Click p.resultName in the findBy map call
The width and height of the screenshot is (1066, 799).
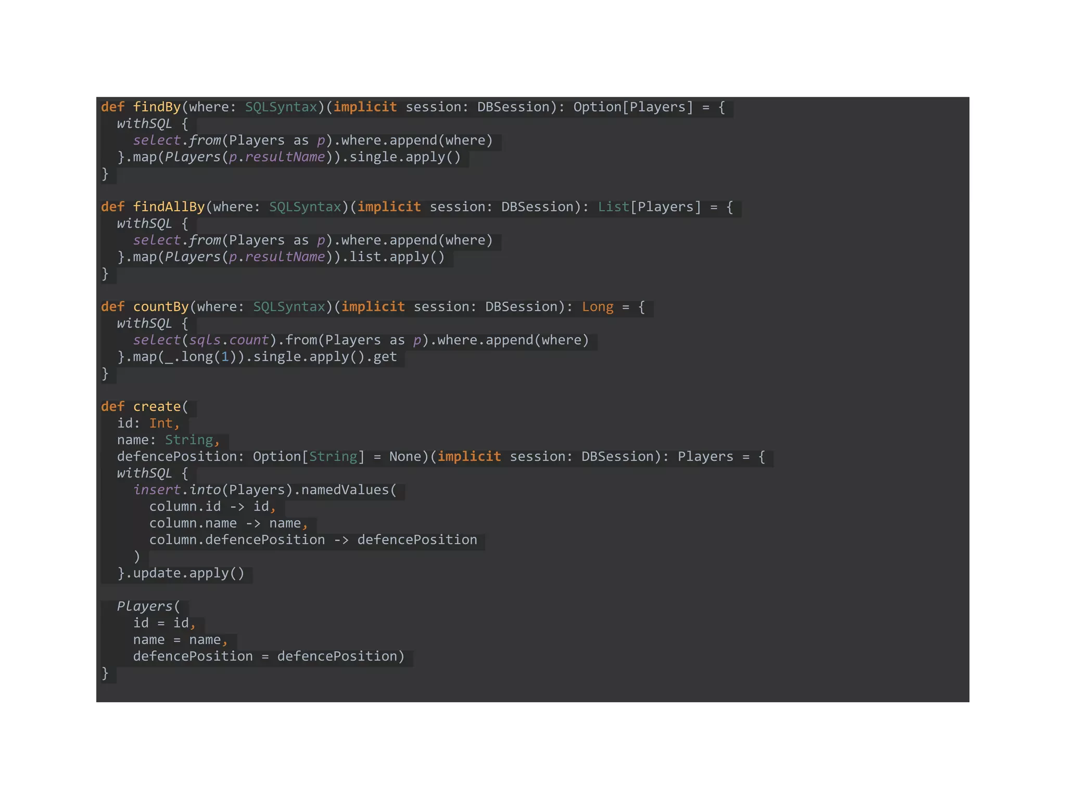pos(277,157)
